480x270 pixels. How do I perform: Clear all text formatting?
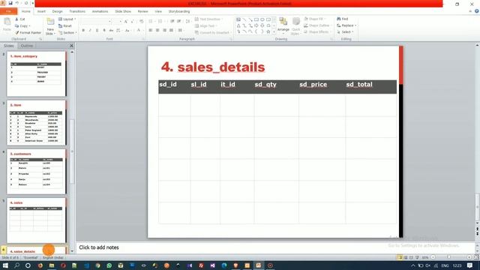pyautogui.click(x=142, y=22)
